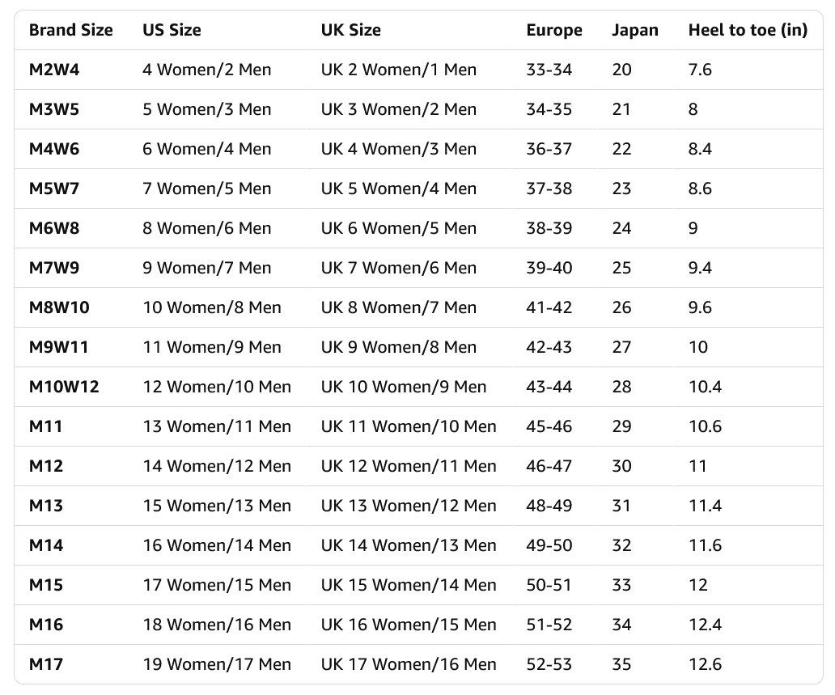Screen dimensions: 835x695
Task: Select the UK 6 Women/5 Men cell
Action: (398, 228)
